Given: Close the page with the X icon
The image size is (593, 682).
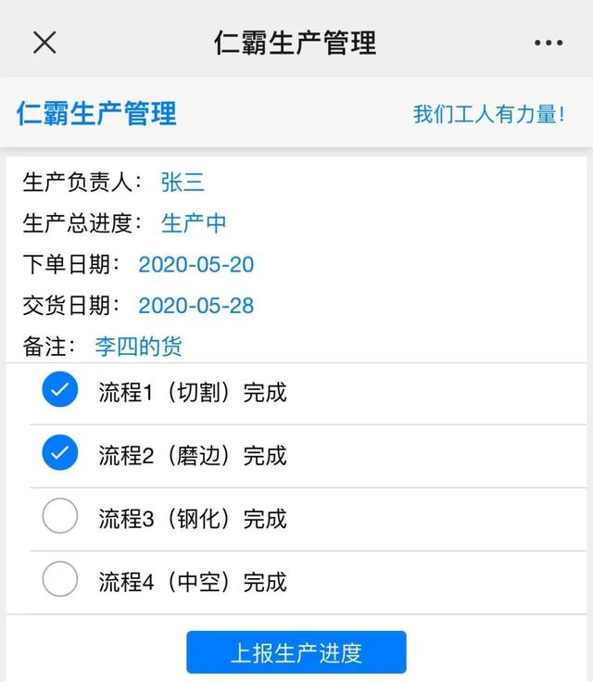Looking at the screenshot, I should (x=44, y=43).
